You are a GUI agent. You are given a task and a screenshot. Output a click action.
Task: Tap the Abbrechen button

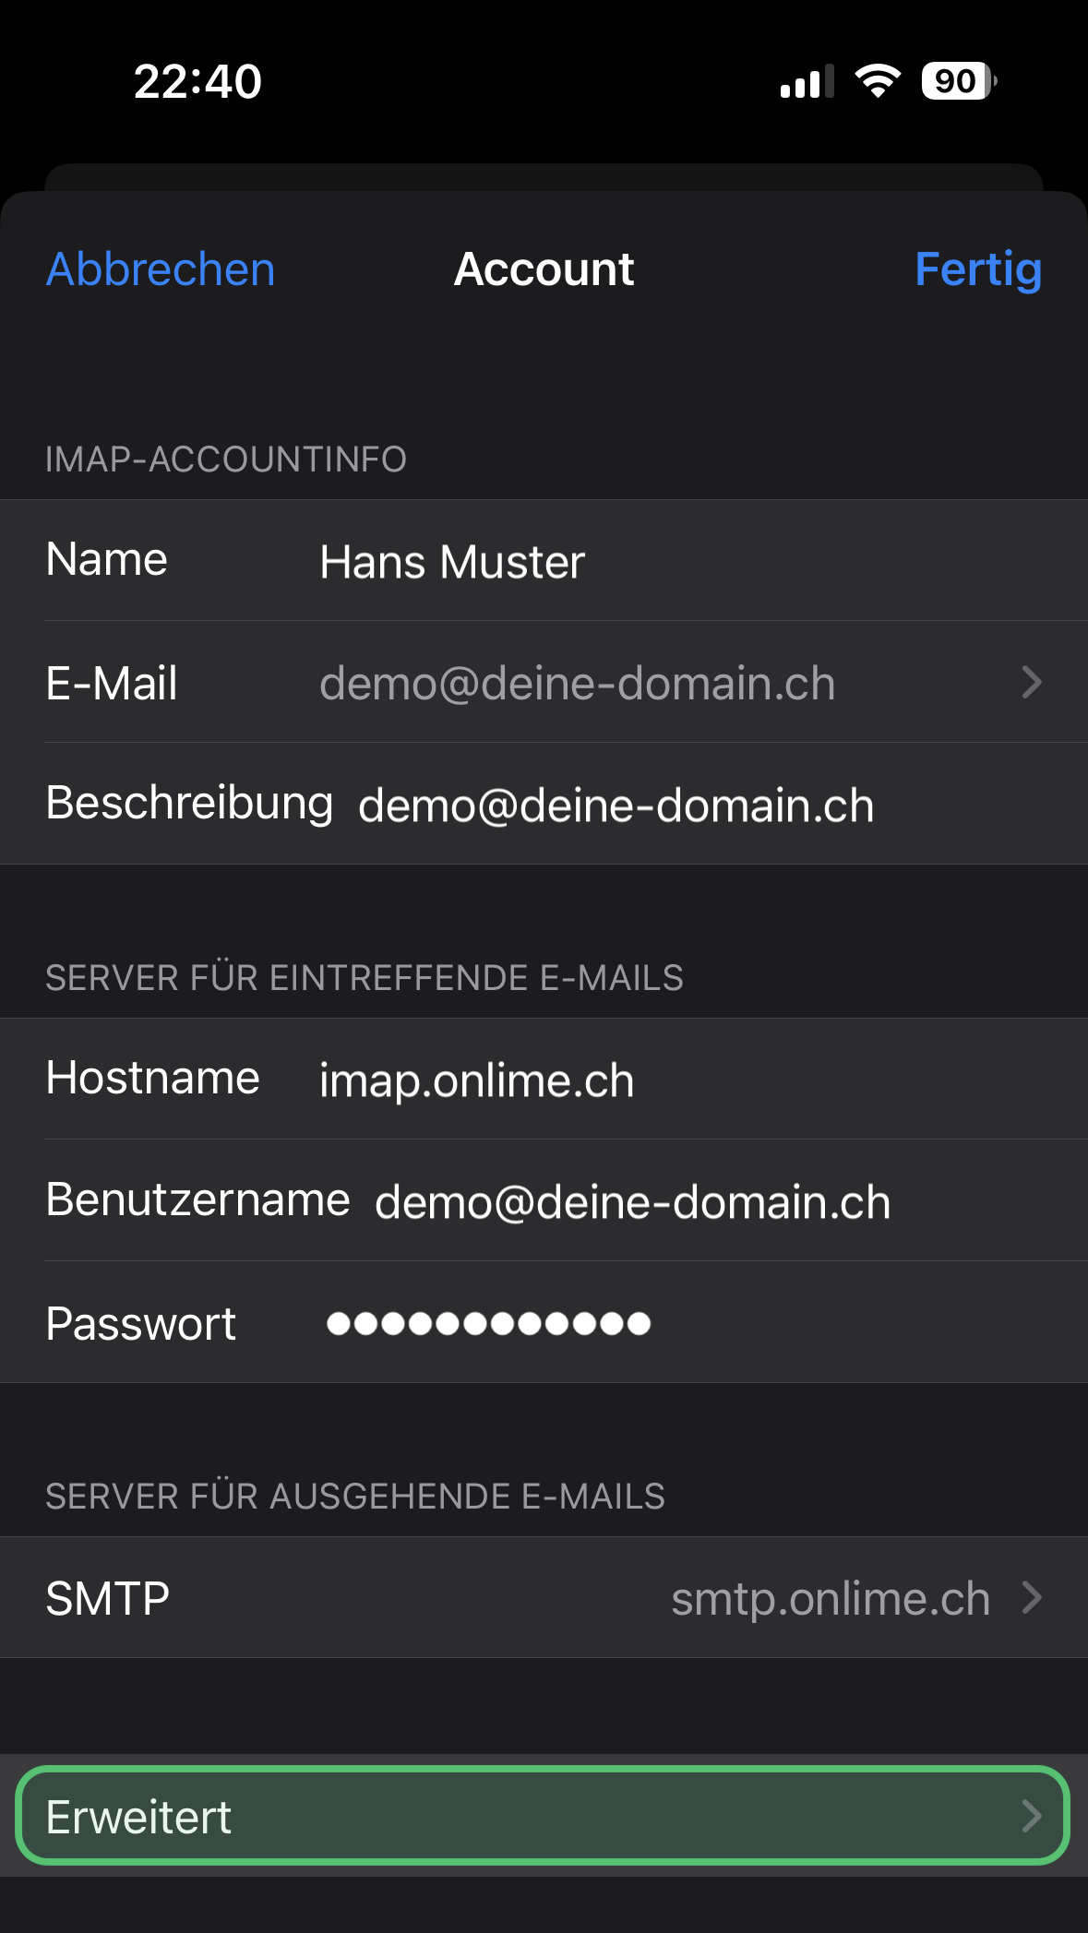[x=161, y=269]
